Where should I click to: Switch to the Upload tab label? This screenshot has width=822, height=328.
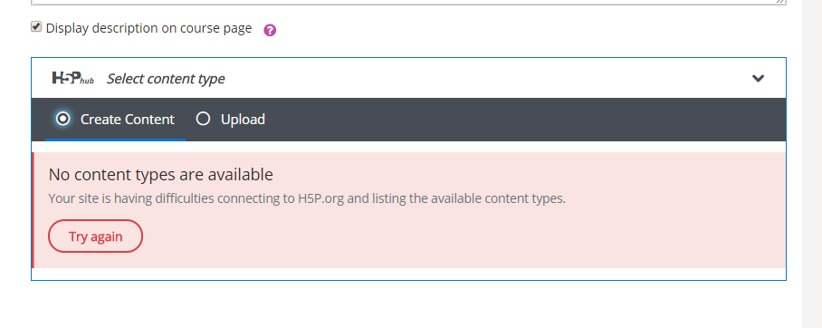tap(243, 120)
